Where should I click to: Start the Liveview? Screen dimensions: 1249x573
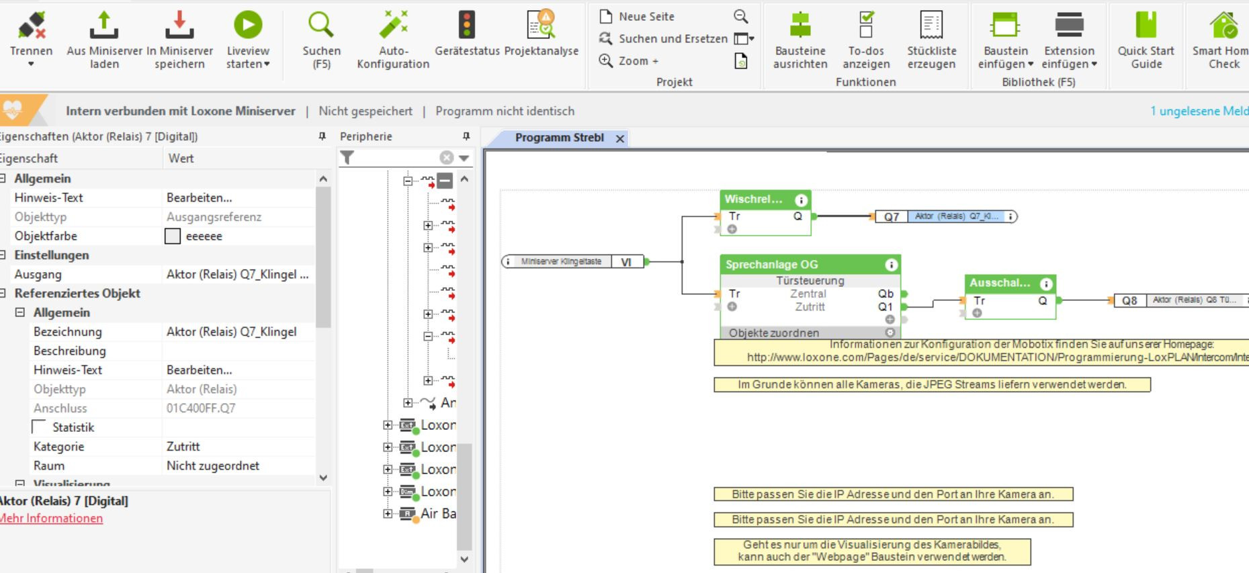pyautogui.click(x=248, y=26)
